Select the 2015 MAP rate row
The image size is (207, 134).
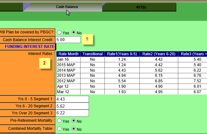68,65
